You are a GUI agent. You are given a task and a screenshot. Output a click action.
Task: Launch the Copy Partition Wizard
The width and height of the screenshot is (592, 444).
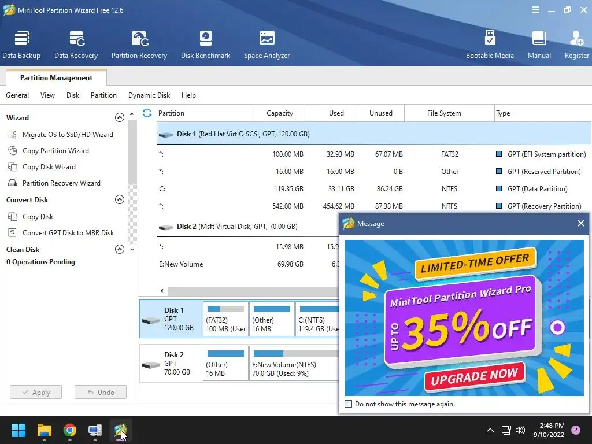tap(49, 151)
